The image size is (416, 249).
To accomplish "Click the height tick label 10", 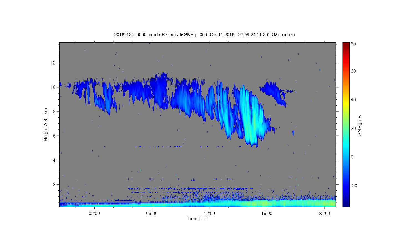I will [x=53, y=87].
